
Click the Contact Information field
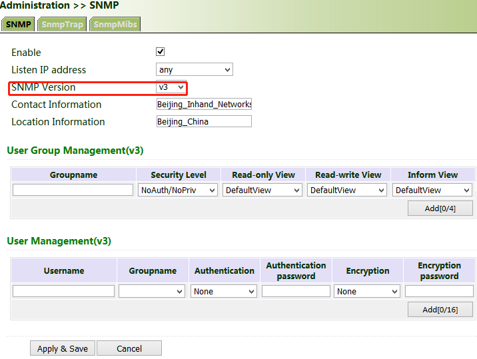(204, 104)
